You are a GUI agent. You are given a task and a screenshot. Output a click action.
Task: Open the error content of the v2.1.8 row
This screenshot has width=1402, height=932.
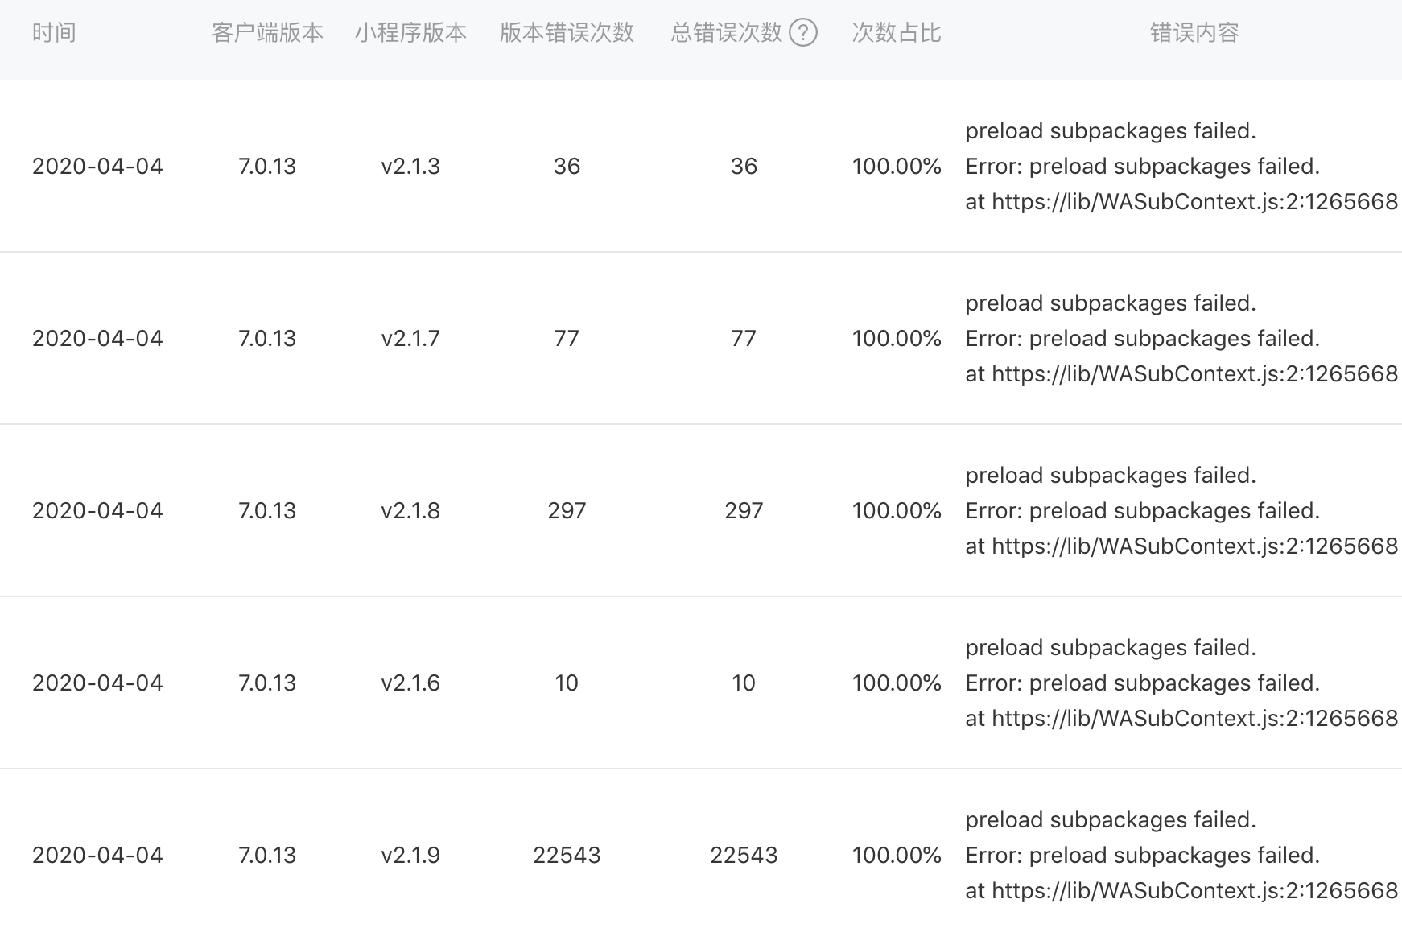pos(1181,511)
